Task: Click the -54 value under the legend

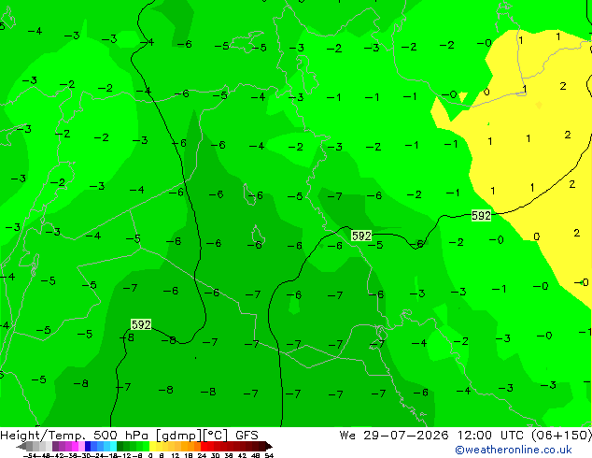Action: pyautogui.click(x=30, y=455)
